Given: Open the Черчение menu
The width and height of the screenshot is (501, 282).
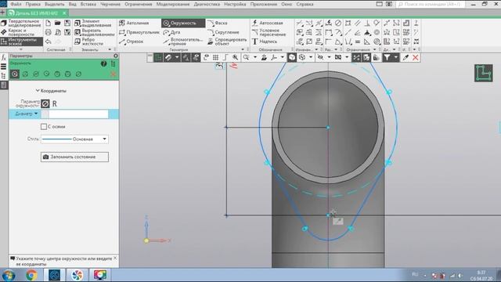Looking at the screenshot, I should pos(110,4).
